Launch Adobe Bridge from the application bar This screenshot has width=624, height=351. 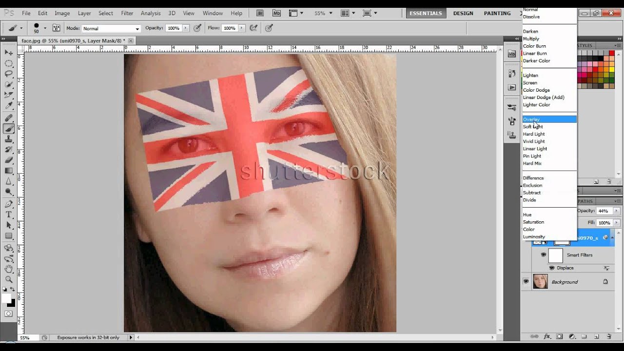point(261,13)
